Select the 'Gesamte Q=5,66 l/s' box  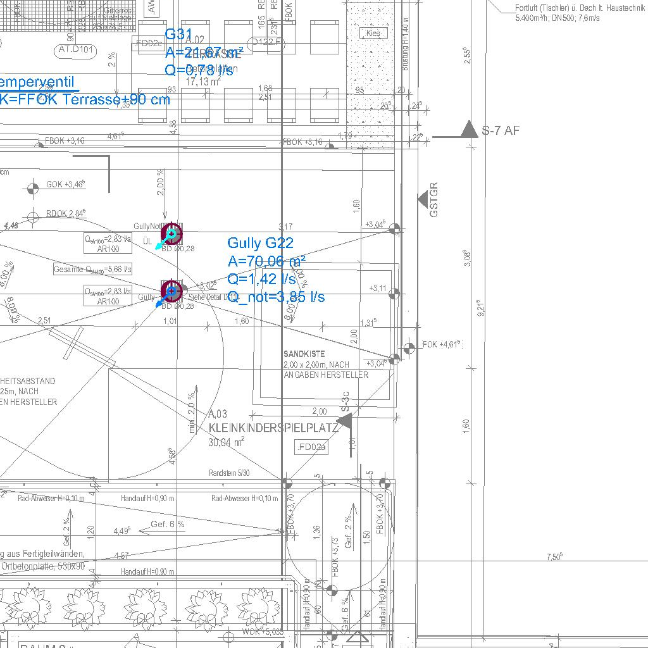click(92, 270)
